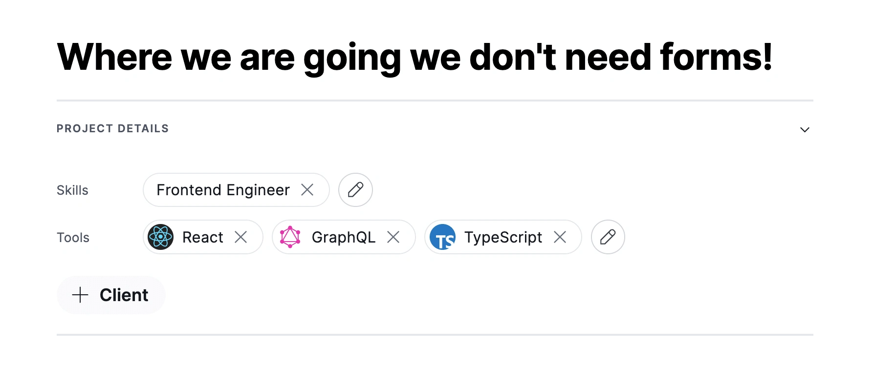Select the React chip label
This screenshot has width=874, height=367.
point(202,237)
